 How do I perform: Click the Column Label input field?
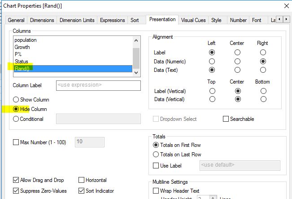[98, 85]
